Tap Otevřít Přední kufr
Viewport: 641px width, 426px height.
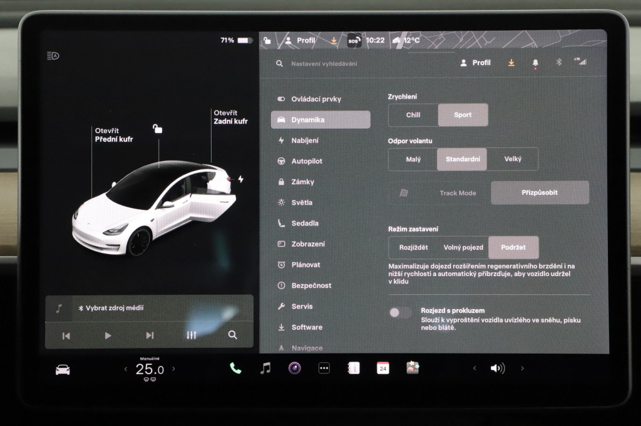(114, 135)
